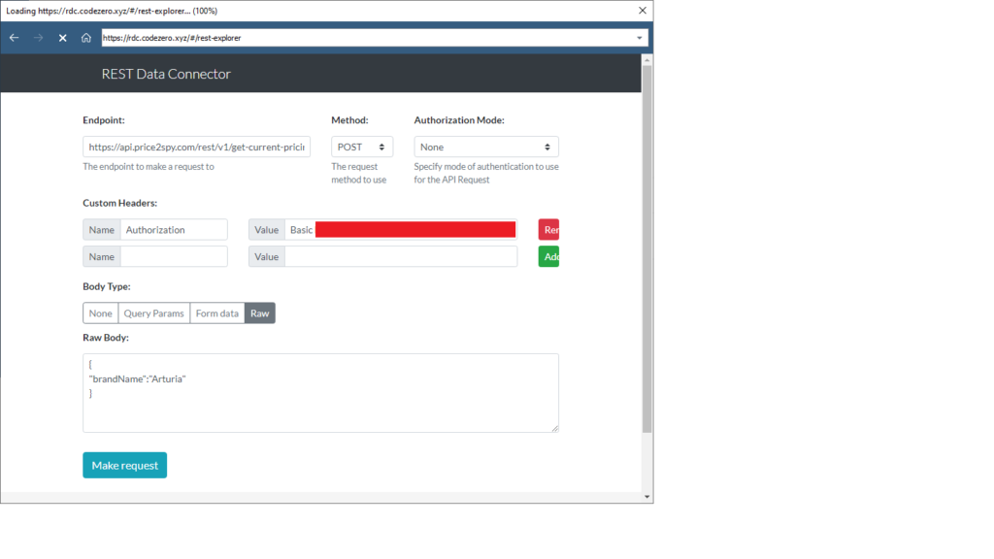Add a new custom header
The height and width of the screenshot is (559, 994).
pyautogui.click(x=549, y=256)
